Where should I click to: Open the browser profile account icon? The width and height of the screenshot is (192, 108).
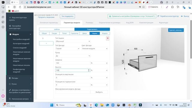[x=161, y=2]
